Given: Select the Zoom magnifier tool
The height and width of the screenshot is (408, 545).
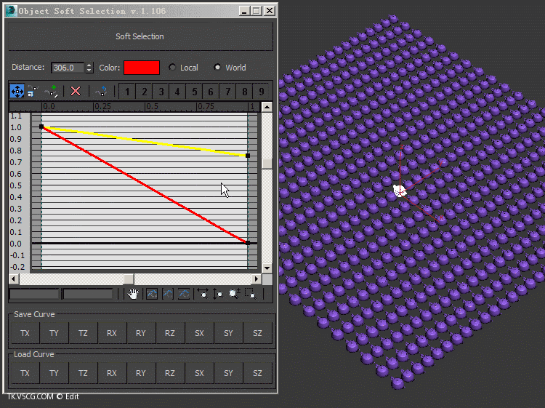Looking at the screenshot, I should (234, 294).
